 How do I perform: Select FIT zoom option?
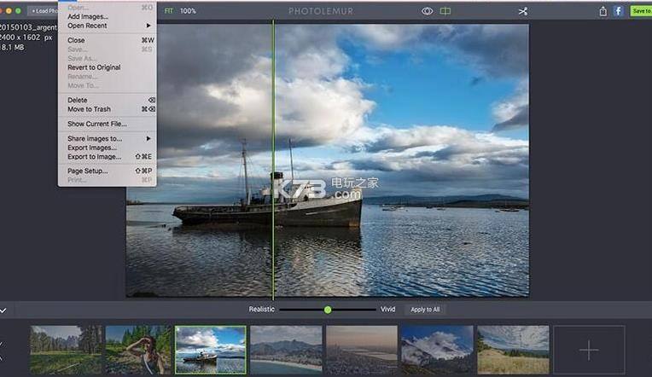tap(169, 11)
